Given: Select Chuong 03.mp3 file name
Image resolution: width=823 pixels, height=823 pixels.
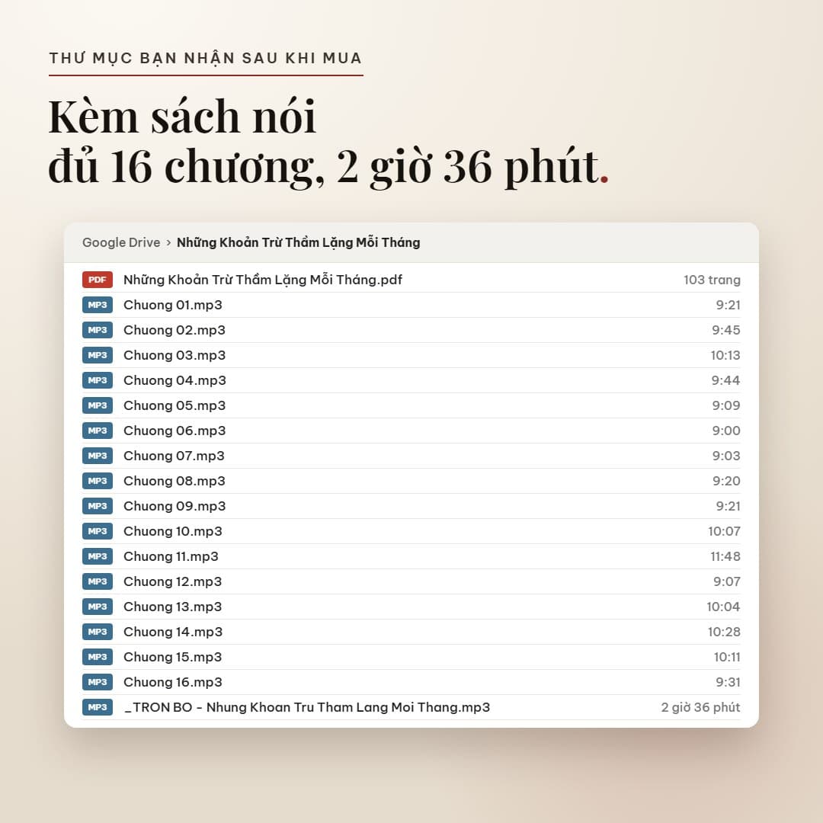Looking at the screenshot, I should tap(175, 356).
